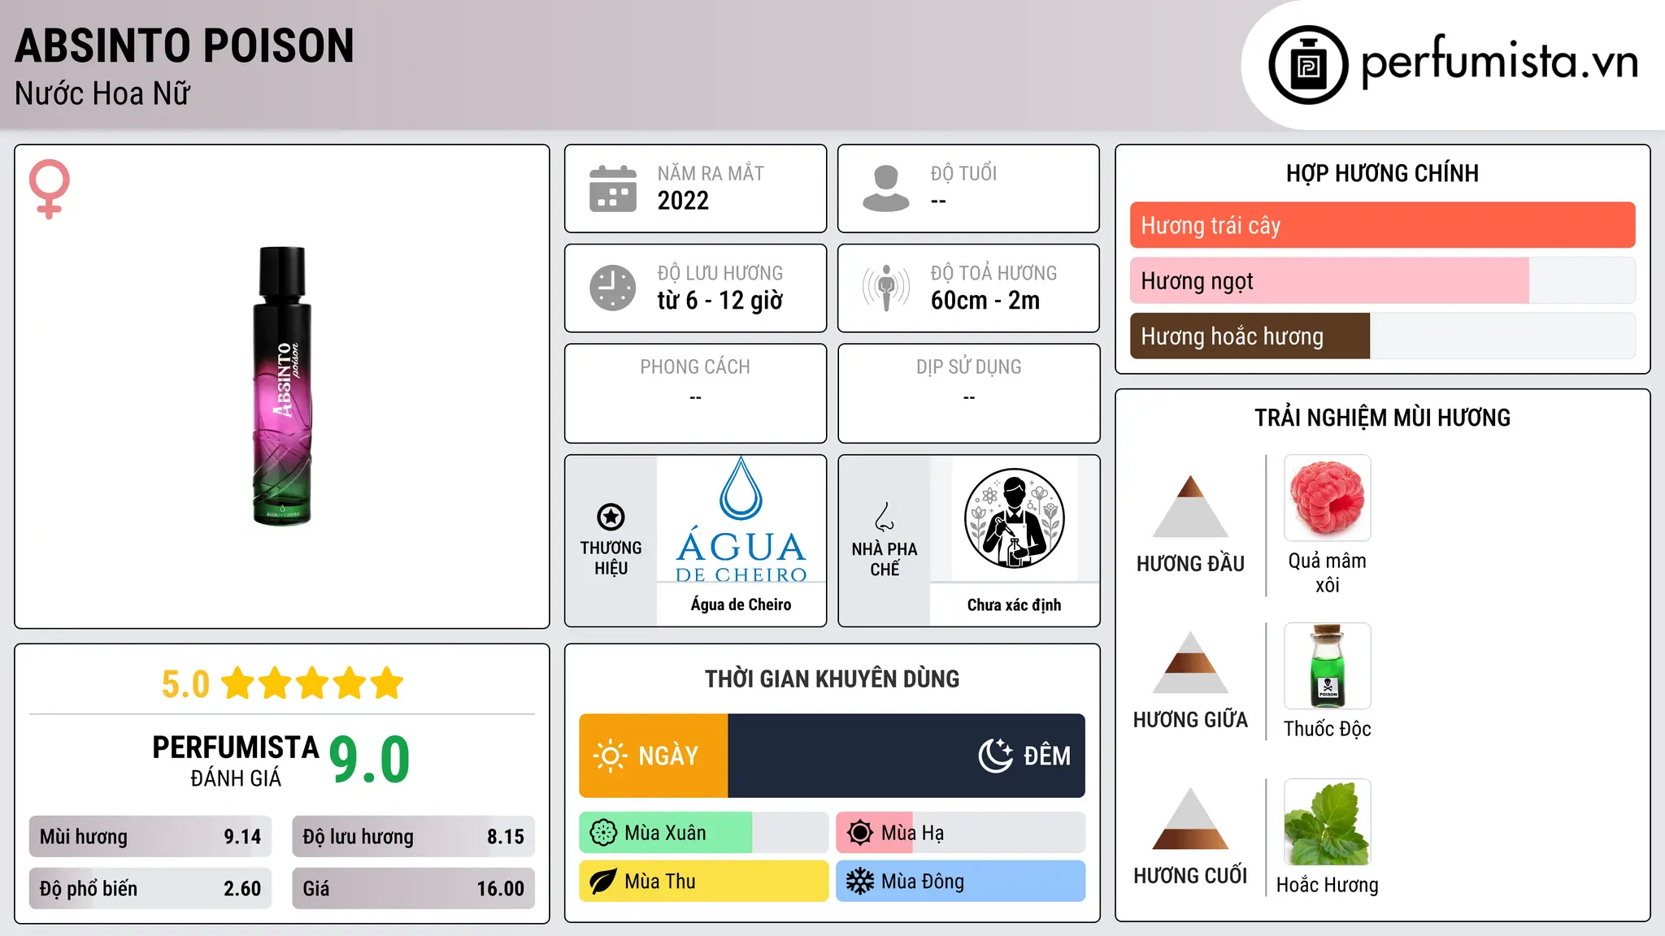Click the leaf icon in Mùa Thu
Image resolution: width=1665 pixels, height=936 pixels.
click(603, 882)
